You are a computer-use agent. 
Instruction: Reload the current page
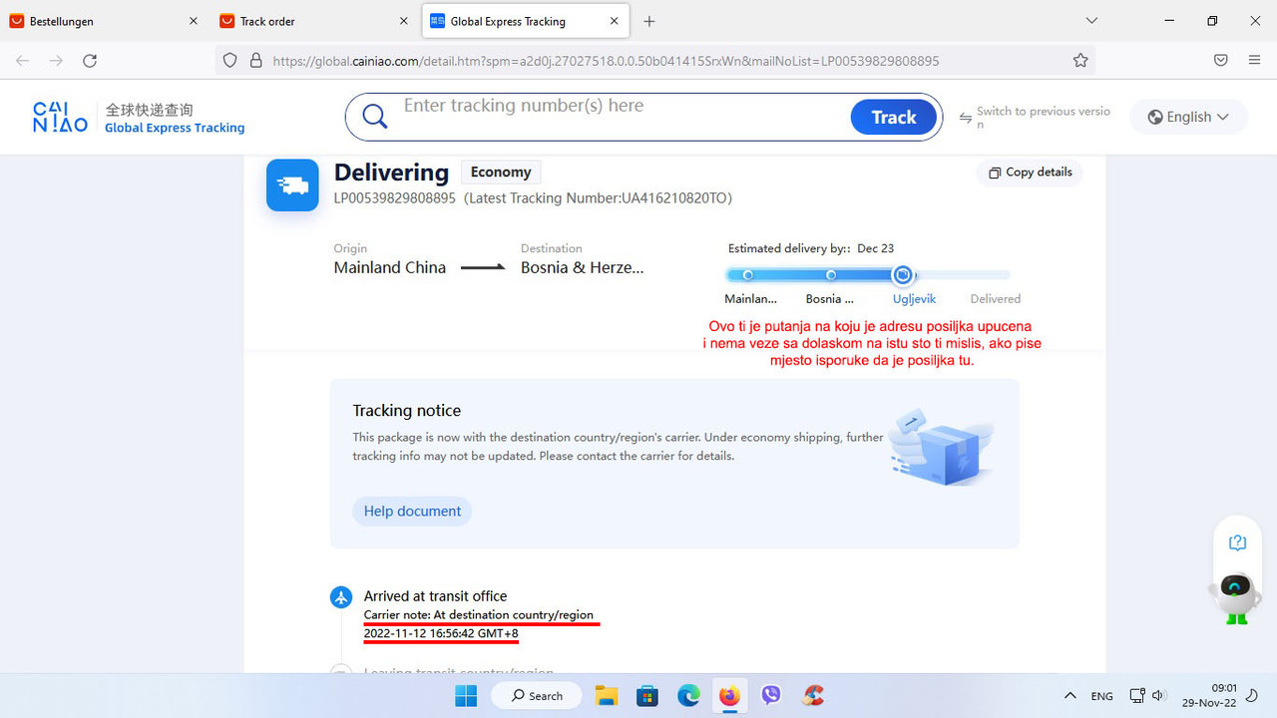click(90, 61)
